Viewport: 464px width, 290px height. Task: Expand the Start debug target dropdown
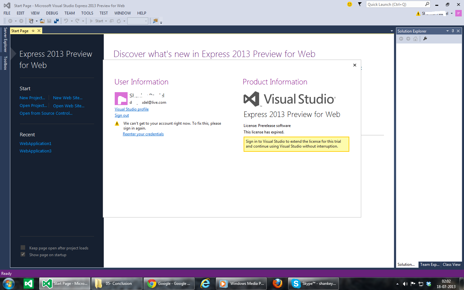click(106, 21)
